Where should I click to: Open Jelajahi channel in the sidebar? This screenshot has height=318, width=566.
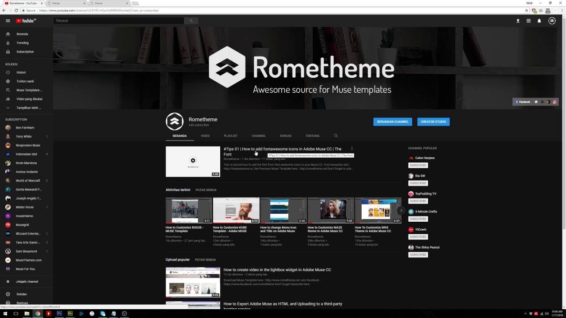pyautogui.click(x=27, y=281)
